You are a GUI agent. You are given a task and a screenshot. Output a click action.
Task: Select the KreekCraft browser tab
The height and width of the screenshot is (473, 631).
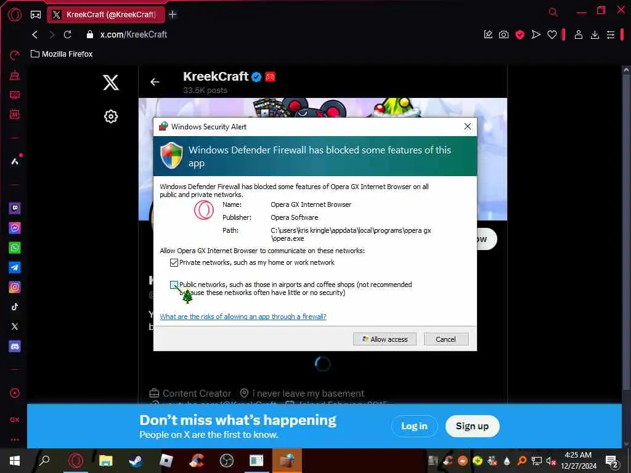pos(106,15)
